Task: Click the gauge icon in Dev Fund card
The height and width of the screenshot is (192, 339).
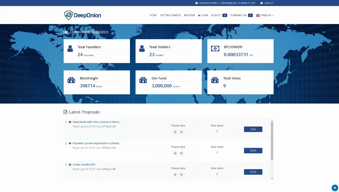Action: (x=143, y=80)
